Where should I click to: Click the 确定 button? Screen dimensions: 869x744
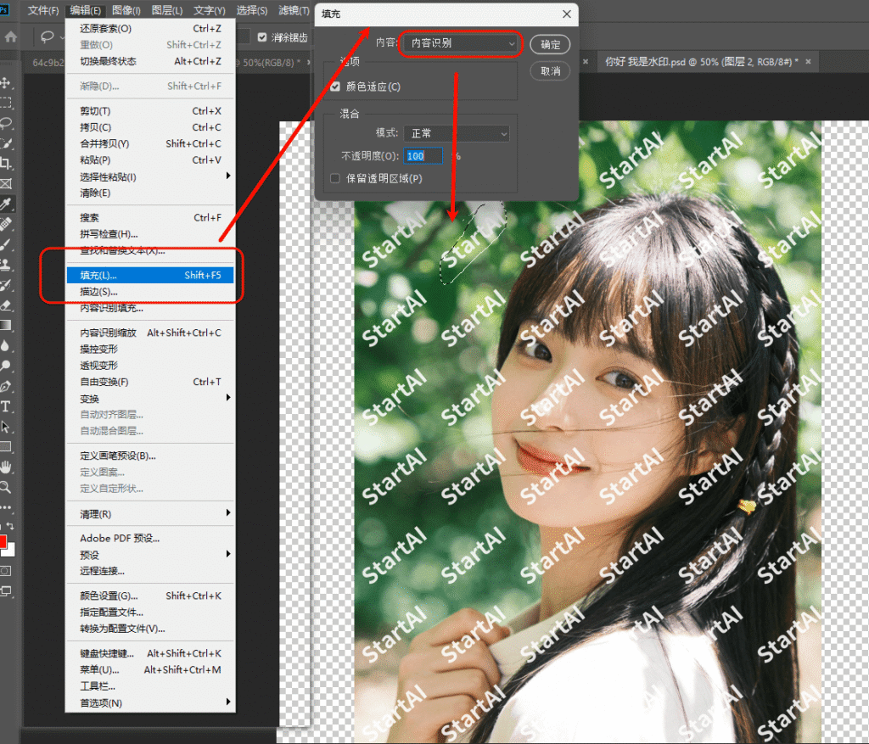550,44
